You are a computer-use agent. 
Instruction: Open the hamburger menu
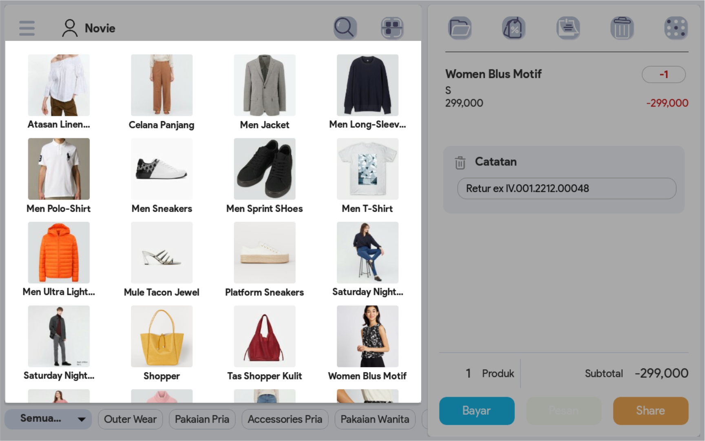27,28
